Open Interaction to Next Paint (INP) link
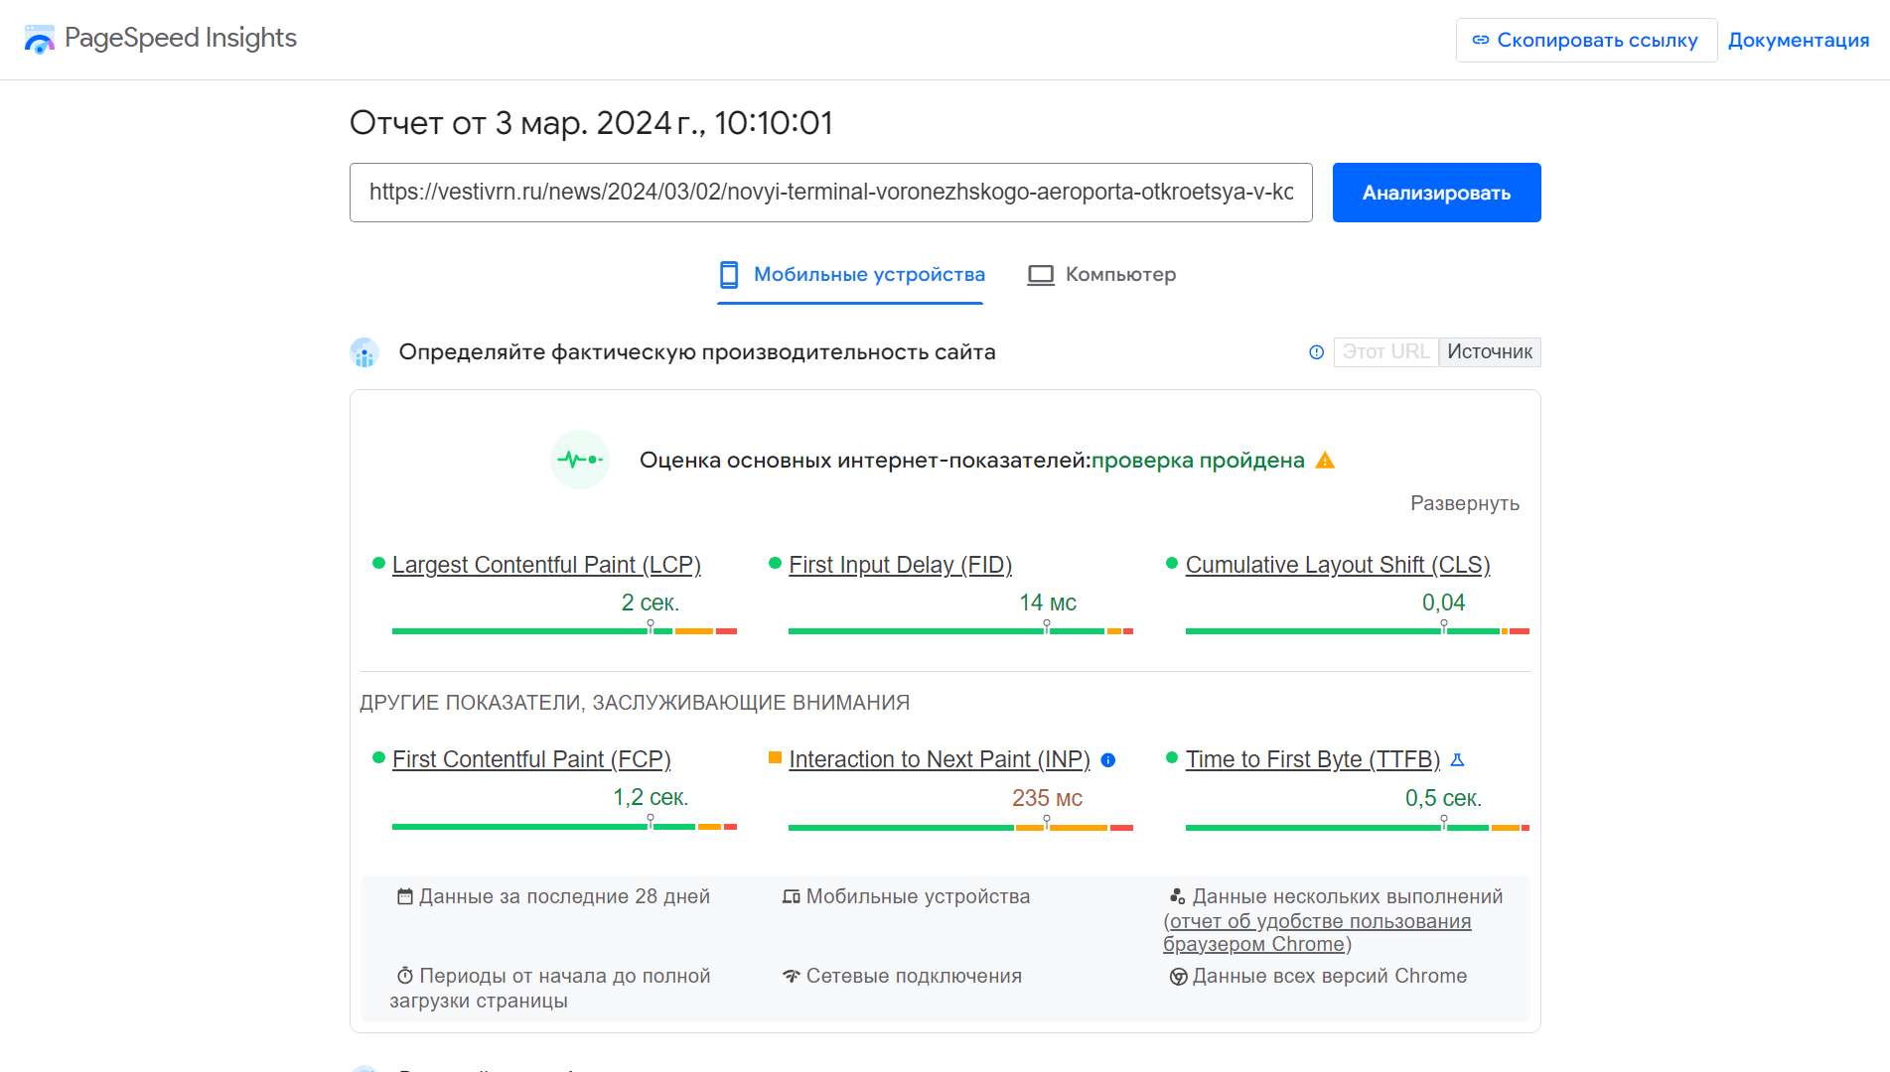Image resolution: width=1890 pixels, height=1072 pixels. pos(940,759)
